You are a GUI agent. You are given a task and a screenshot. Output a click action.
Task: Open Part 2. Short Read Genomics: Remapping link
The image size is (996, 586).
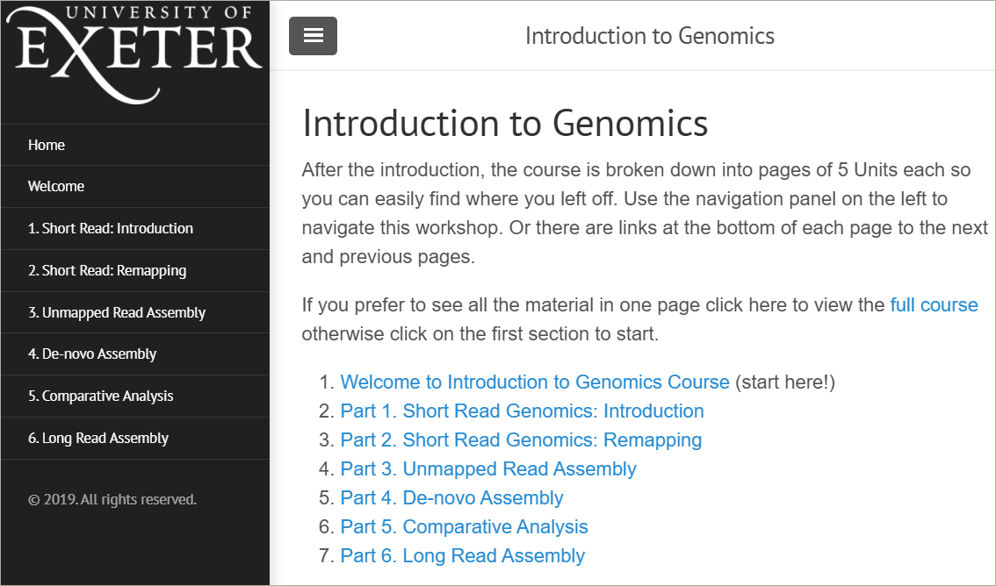[521, 440]
